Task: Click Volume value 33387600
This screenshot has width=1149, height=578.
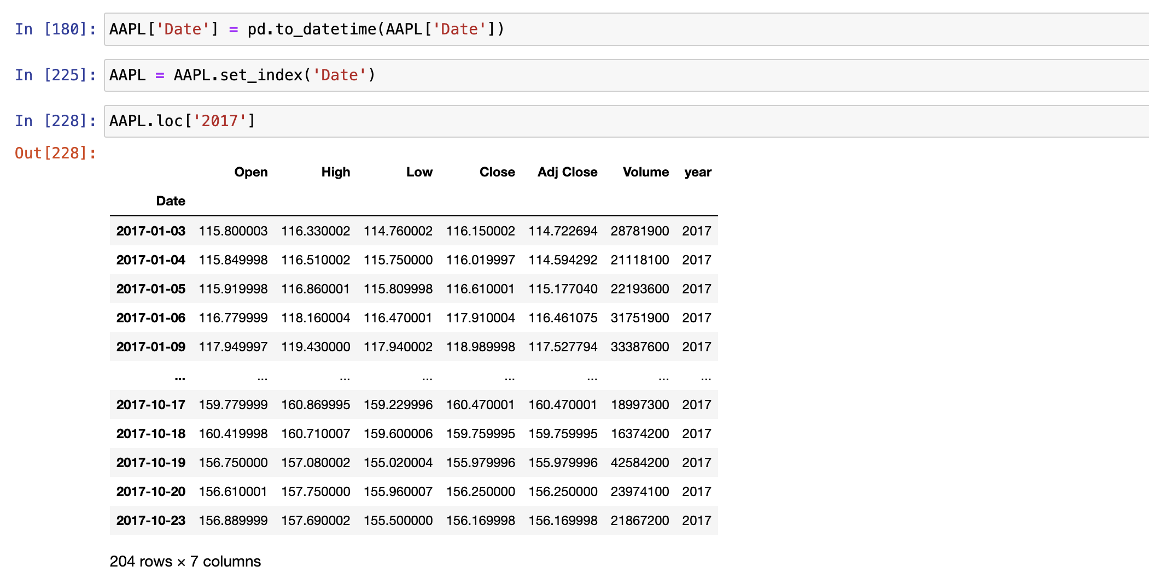Action: tap(640, 347)
